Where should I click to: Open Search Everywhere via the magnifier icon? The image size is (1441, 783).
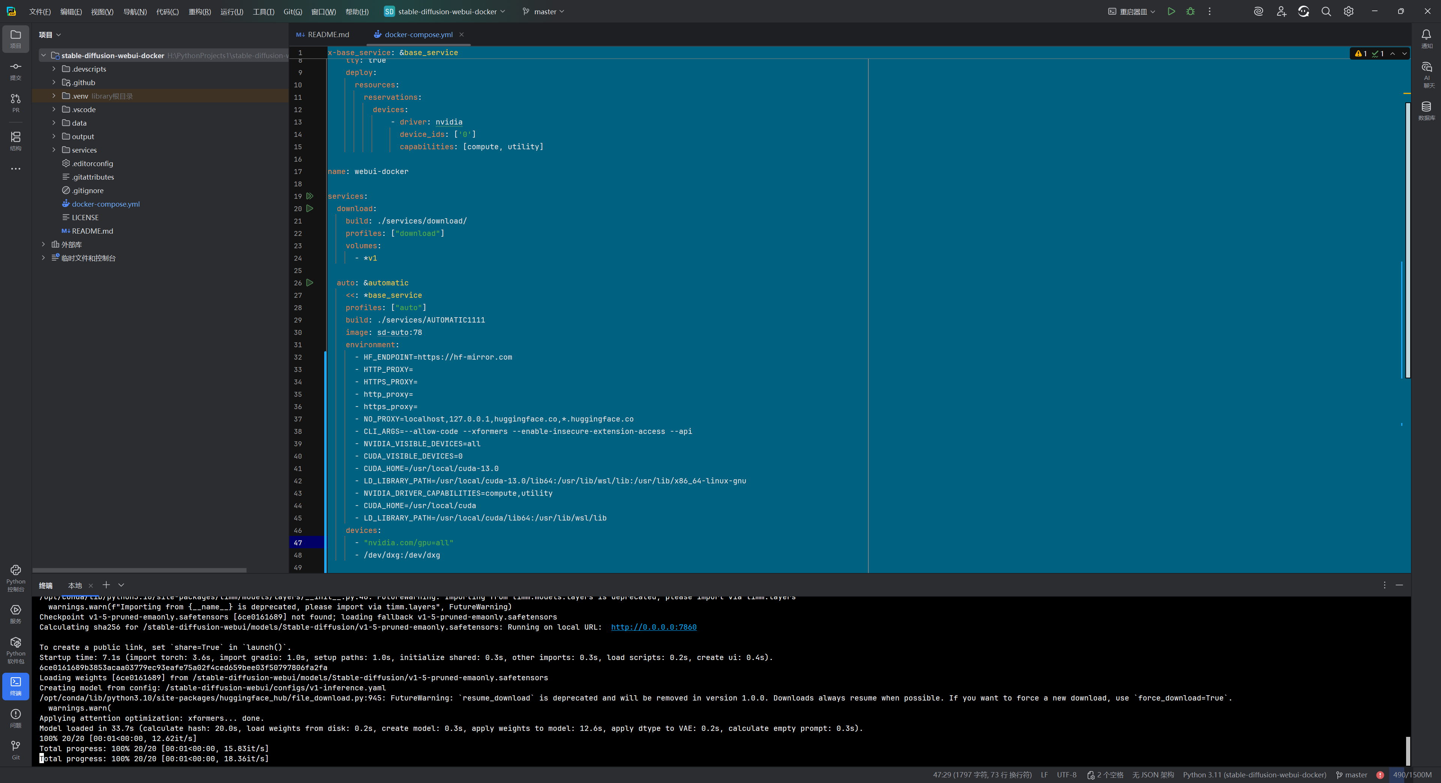(x=1326, y=11)
